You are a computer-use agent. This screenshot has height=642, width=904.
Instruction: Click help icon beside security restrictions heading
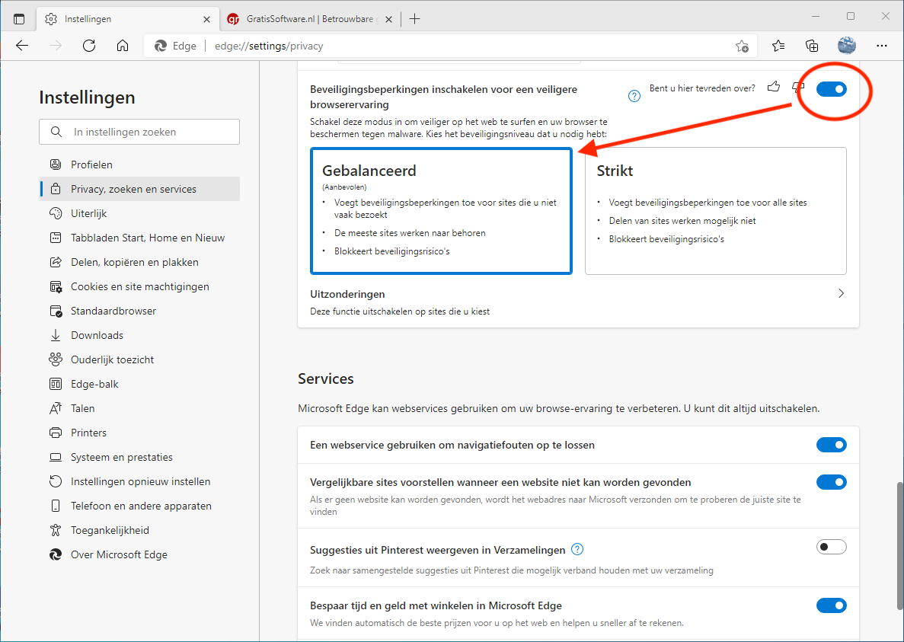(x=634, y=96)
